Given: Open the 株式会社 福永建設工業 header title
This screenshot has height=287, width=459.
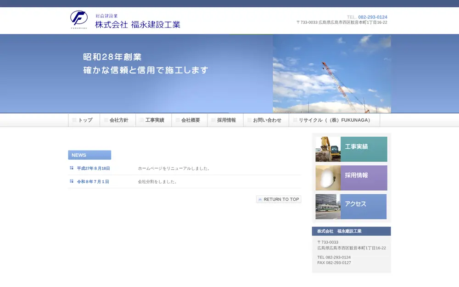Looking at the screenshot, I should (x=138, y=25).
